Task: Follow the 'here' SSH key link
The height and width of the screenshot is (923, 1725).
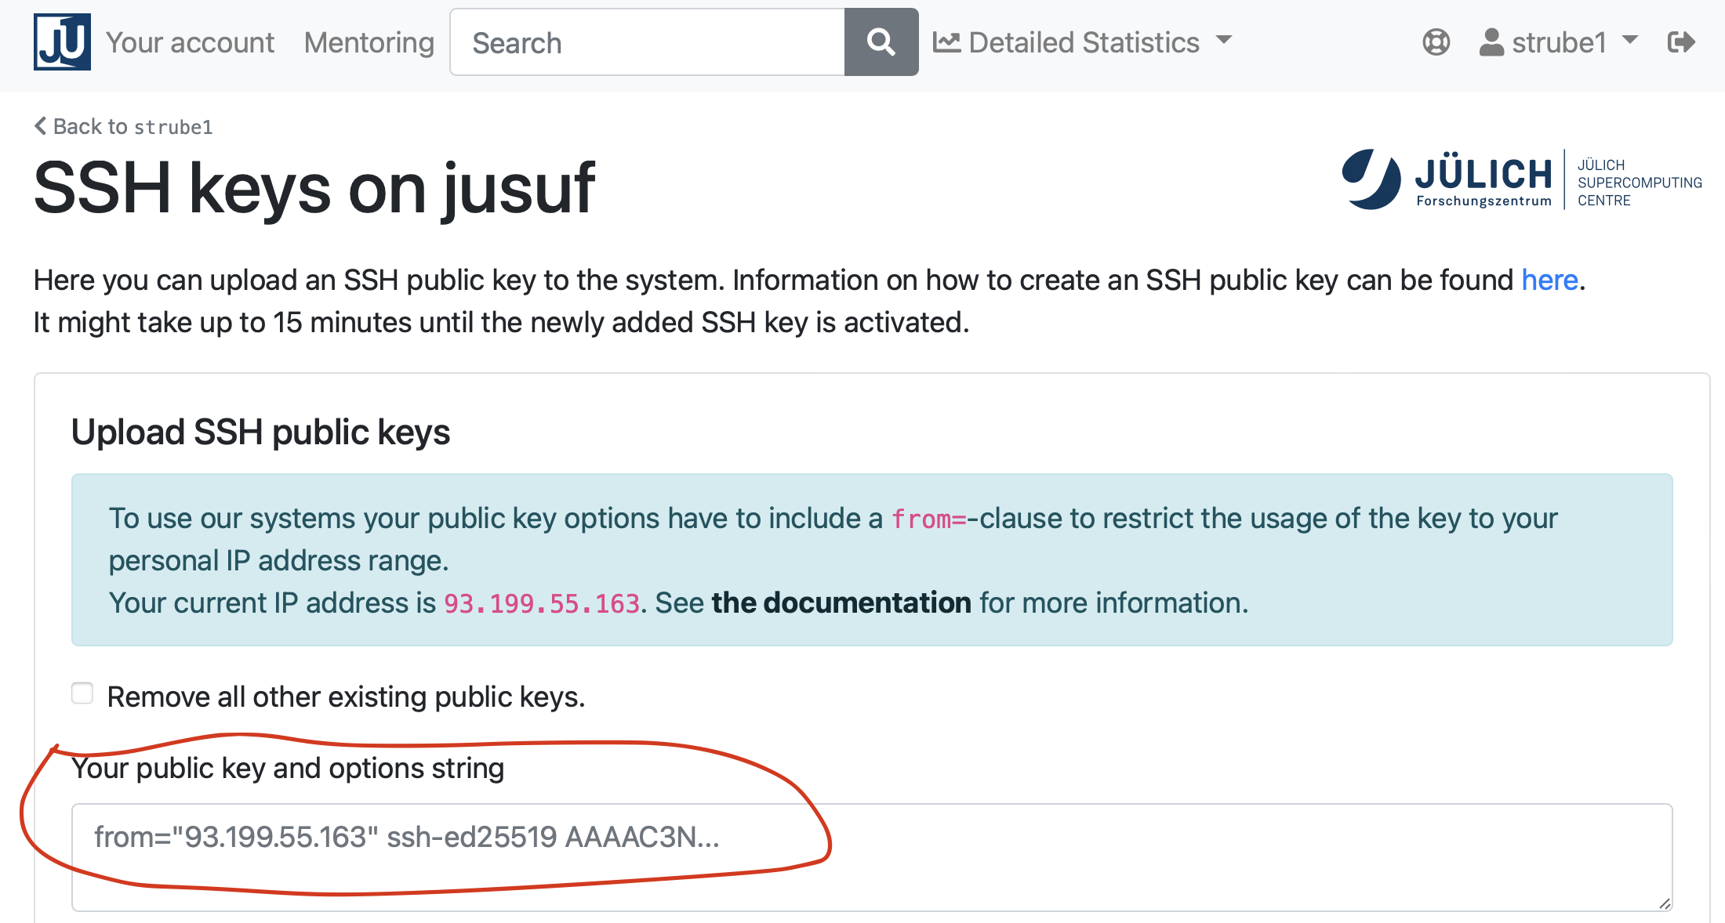Action: tap(1549, 280)
